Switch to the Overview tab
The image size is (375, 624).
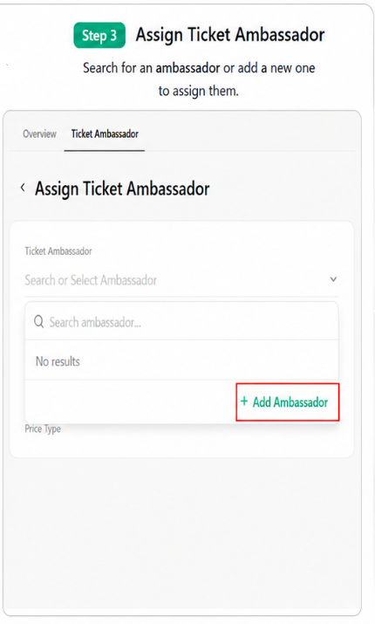(x=39, y=134)
